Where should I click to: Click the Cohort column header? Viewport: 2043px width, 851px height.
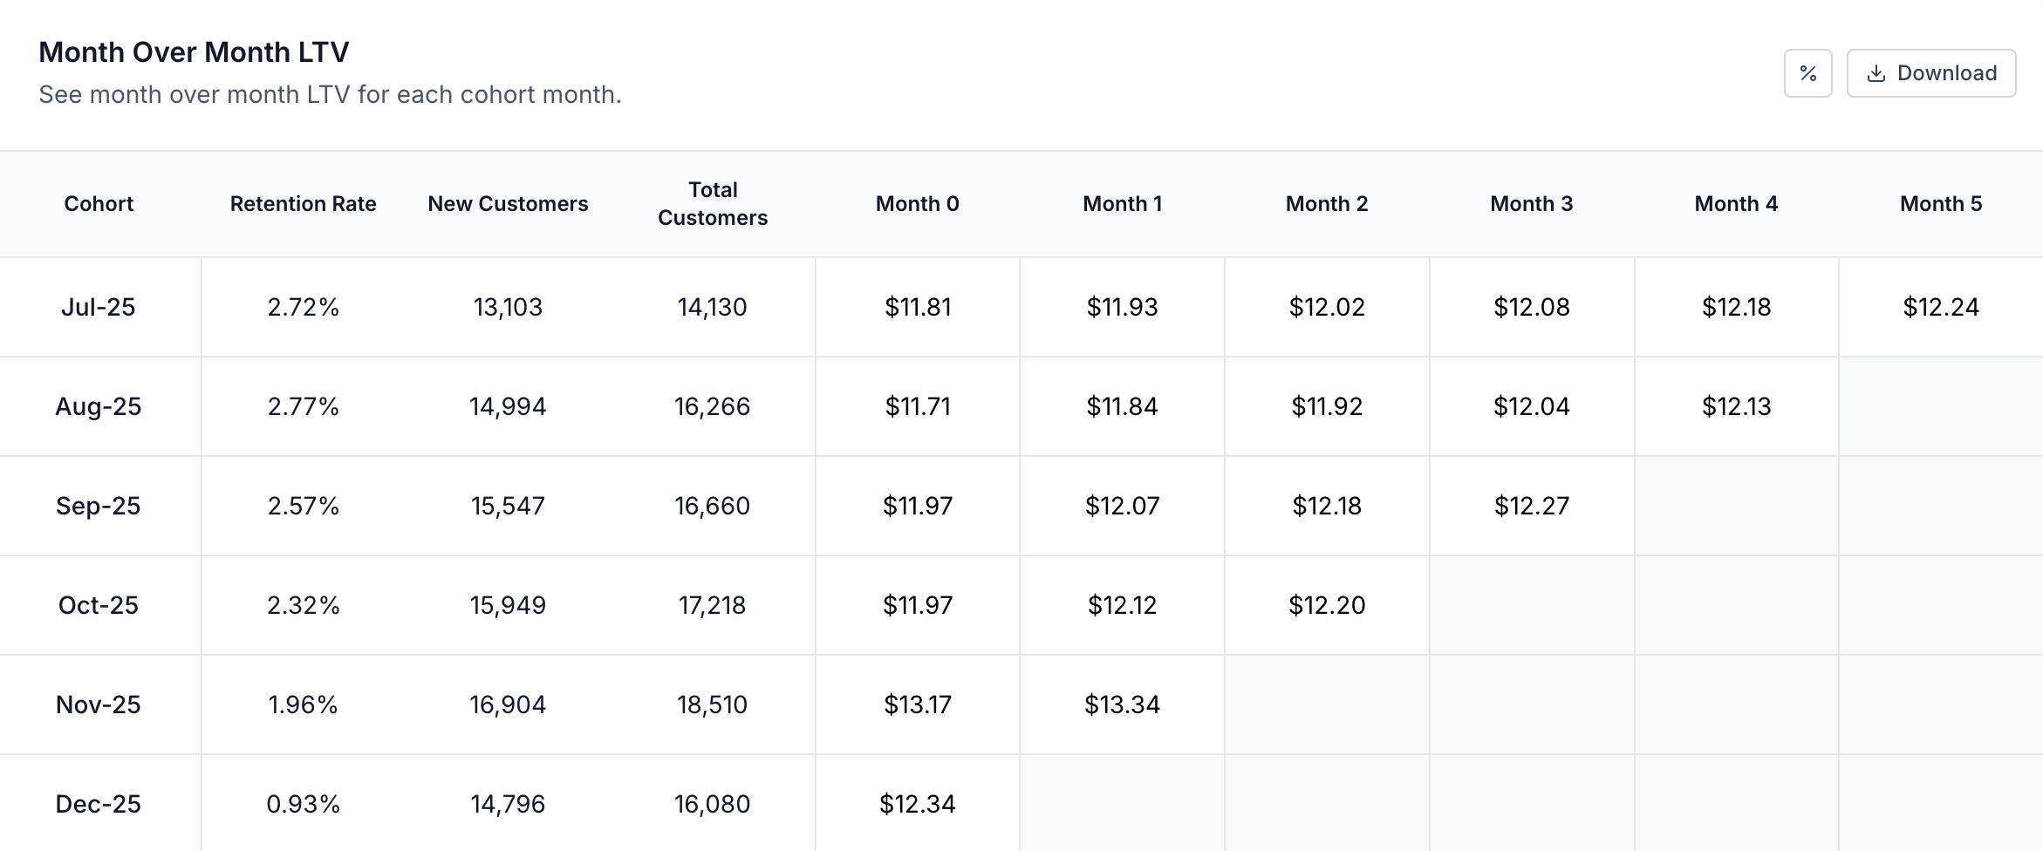(99, 203)
